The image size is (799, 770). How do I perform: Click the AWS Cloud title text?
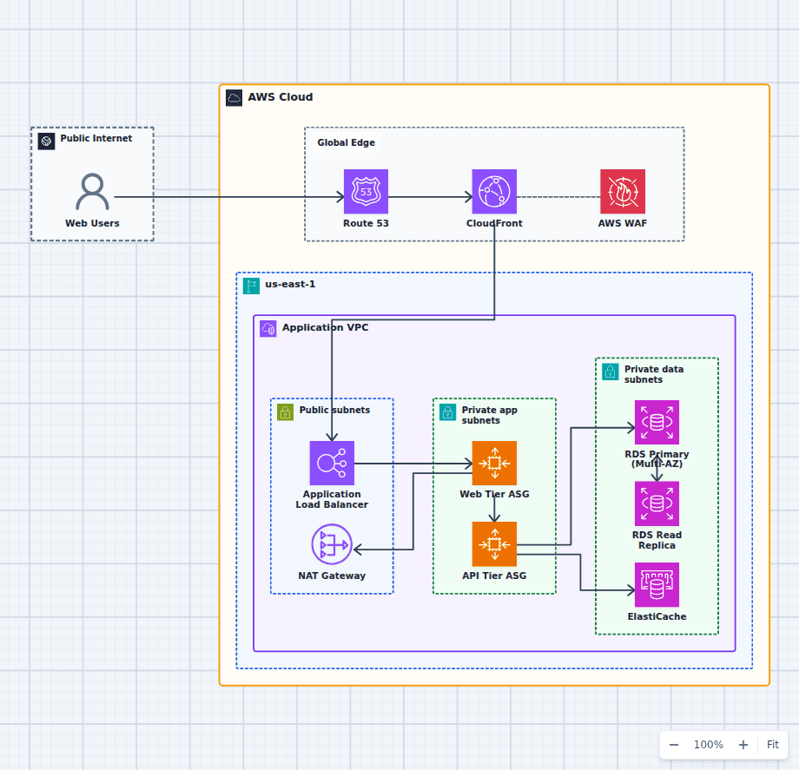[281, 96]
